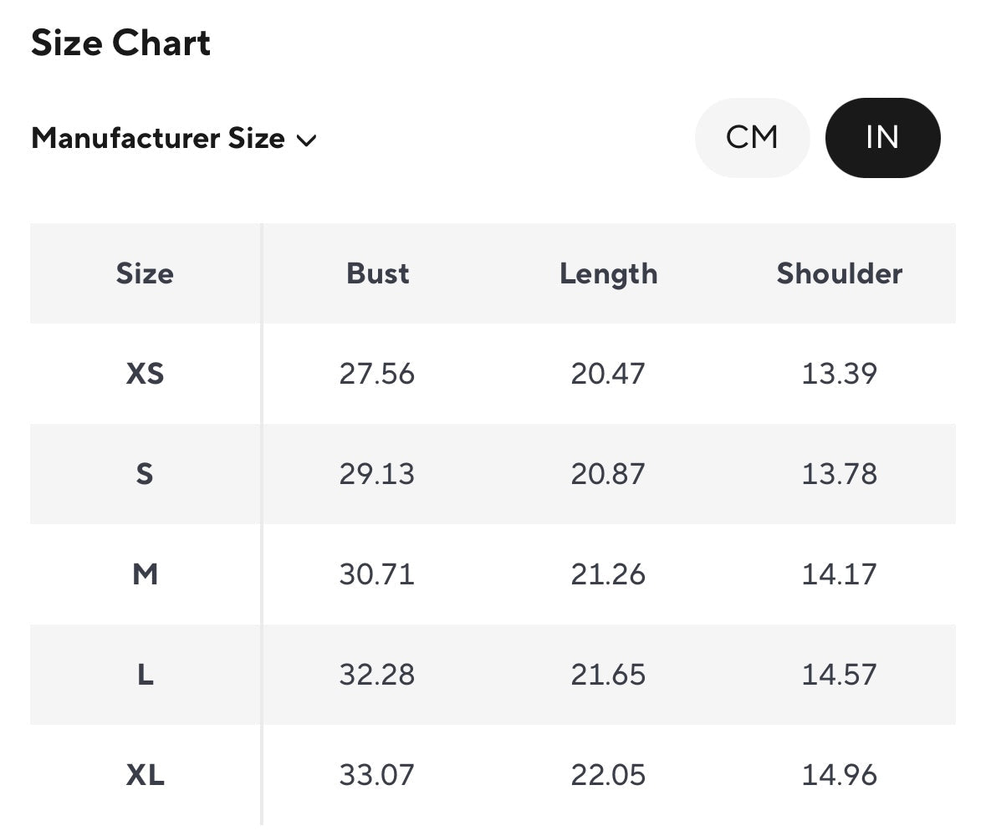
Task: Click the Size Chart heading
Action: [x=120, y=43]
